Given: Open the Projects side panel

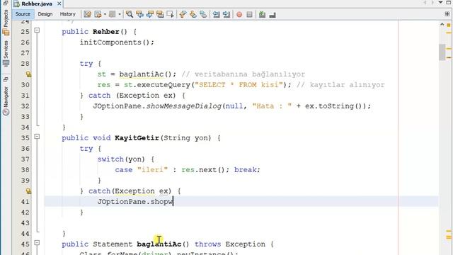Looking at the screenshot, I should [x=6, y=22].
